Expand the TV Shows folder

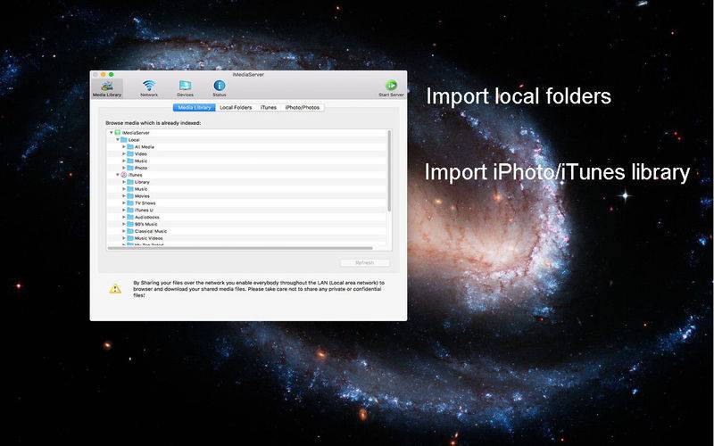[x=123, y=203]
